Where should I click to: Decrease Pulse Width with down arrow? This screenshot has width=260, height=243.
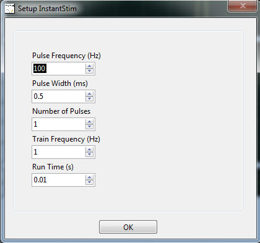[89, 99]
